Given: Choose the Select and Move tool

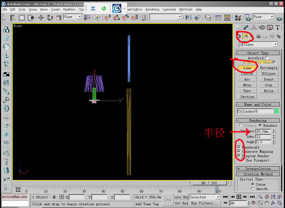Looking at the screenshot, I should (x=41, y=18).
